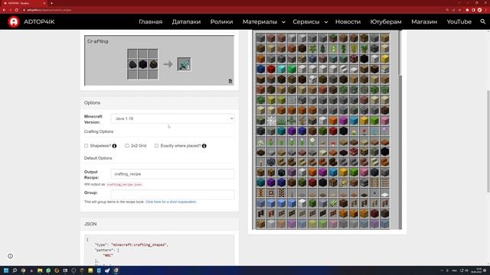Pick the torch item from the list
Viewport: 490px width, 275px height.
pos(260,162)
